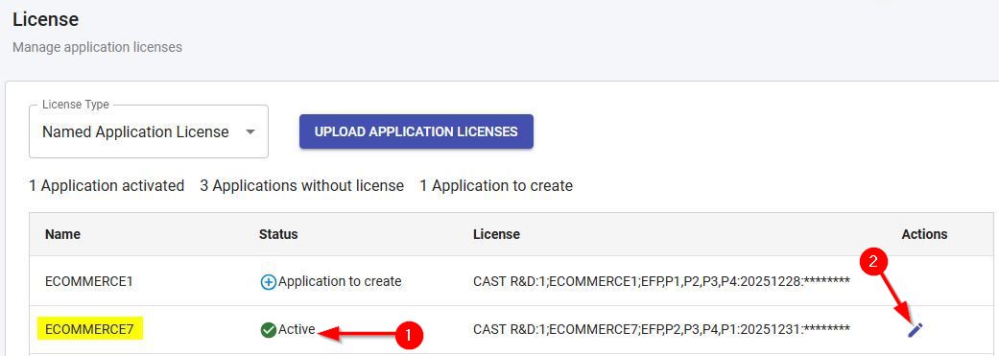
Task: Click the License column header
Action: pyautogui.click(x=496, y=234)
